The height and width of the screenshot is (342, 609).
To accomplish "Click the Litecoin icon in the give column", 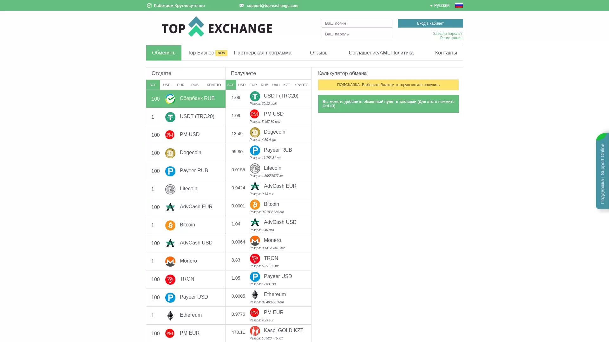I will pyautogui.click(x=170, y=189).
